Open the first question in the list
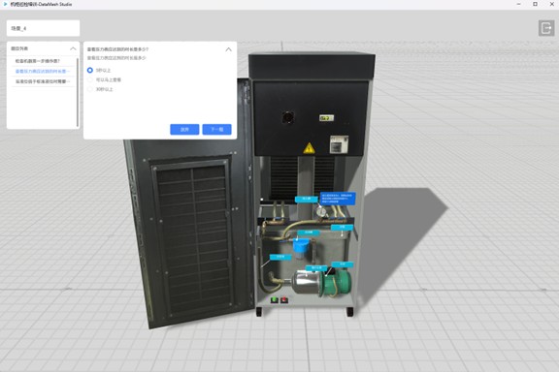This screenshot has height=372, width=559. [x=38, y=61]
